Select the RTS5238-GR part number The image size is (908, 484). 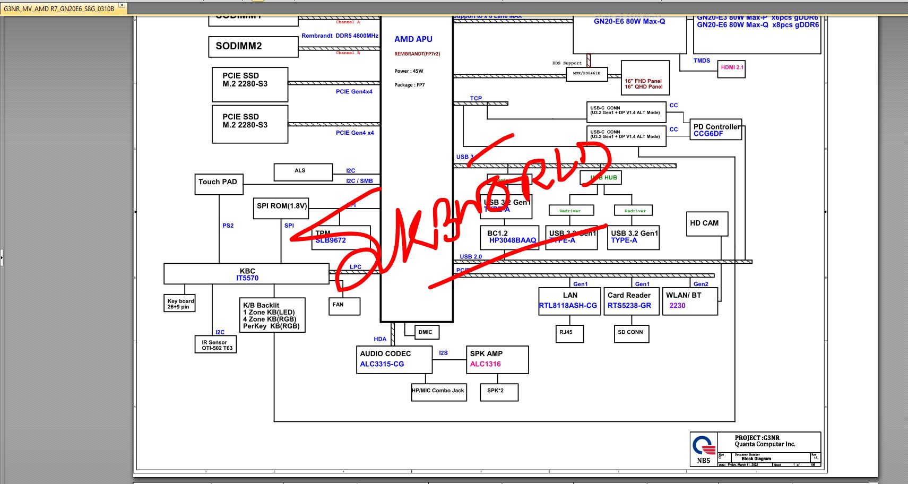629,306
